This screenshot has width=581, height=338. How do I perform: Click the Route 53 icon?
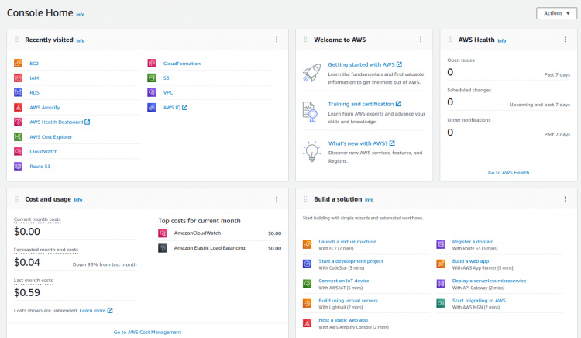[19, 167]
